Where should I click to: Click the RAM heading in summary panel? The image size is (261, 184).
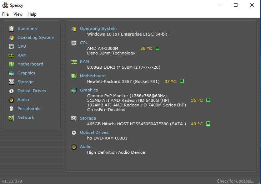click(x=84, y=62)
